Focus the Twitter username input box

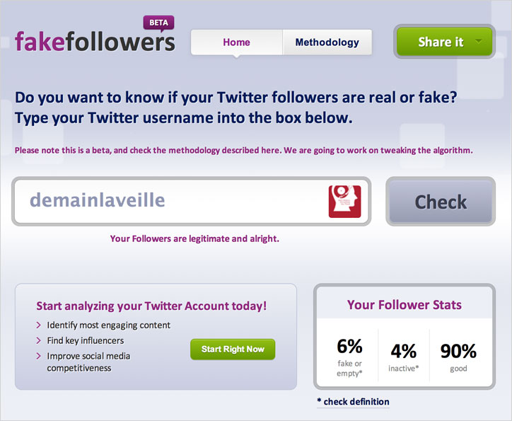tap(192, 201)
